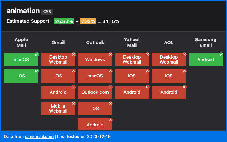The image size is (227, 142).
Task: Click the X icon on Outlook Windows
Action: [110, 54]
